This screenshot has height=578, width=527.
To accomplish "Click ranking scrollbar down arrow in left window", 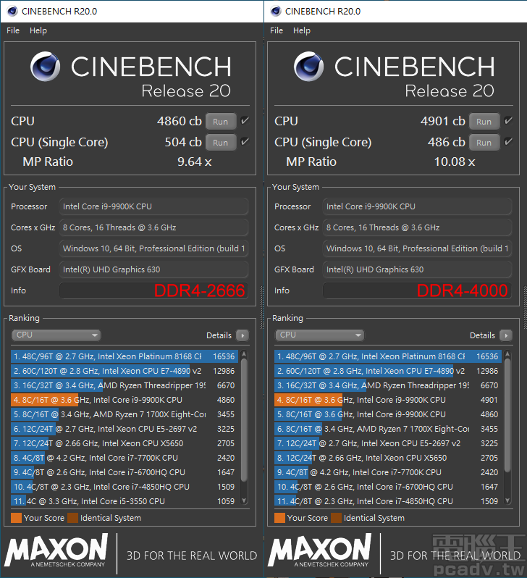I will [x=244, y=500].
